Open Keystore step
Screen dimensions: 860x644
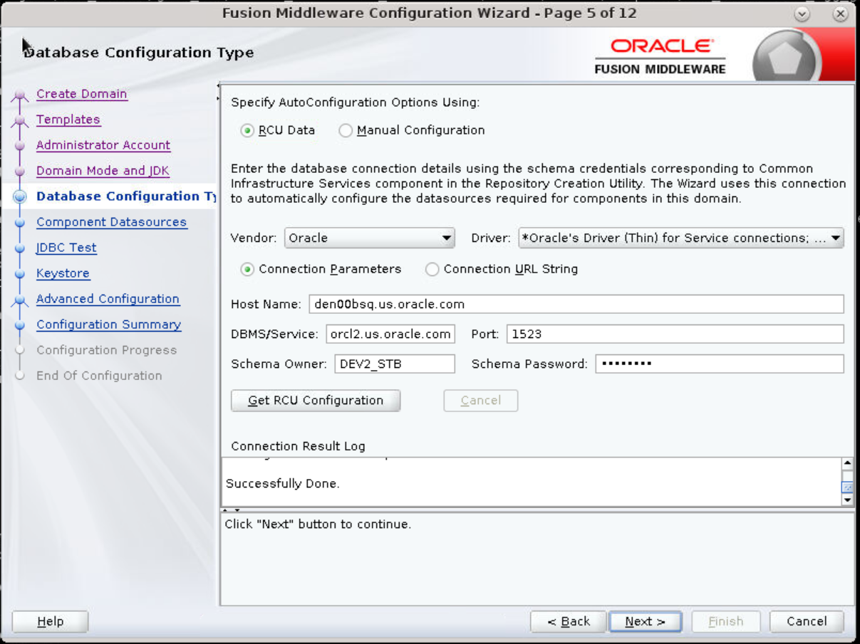click(x=63, y=273)
